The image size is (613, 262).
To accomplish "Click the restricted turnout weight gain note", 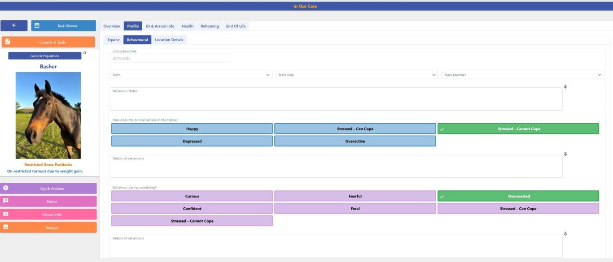I will [45, 171].
